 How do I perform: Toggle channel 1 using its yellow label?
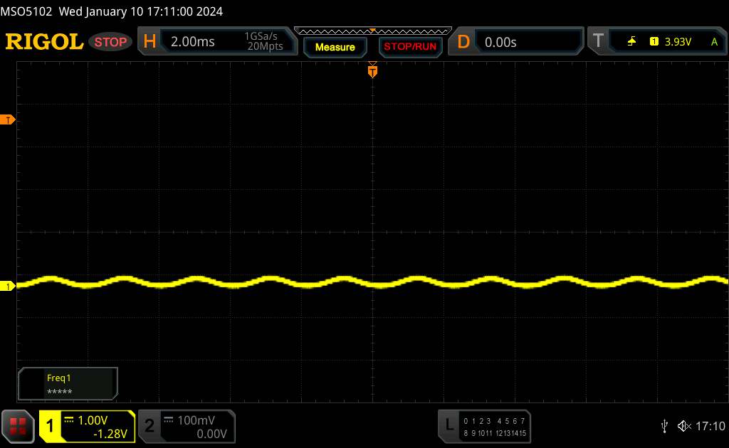pyautogui.click(x=51, y=426)
